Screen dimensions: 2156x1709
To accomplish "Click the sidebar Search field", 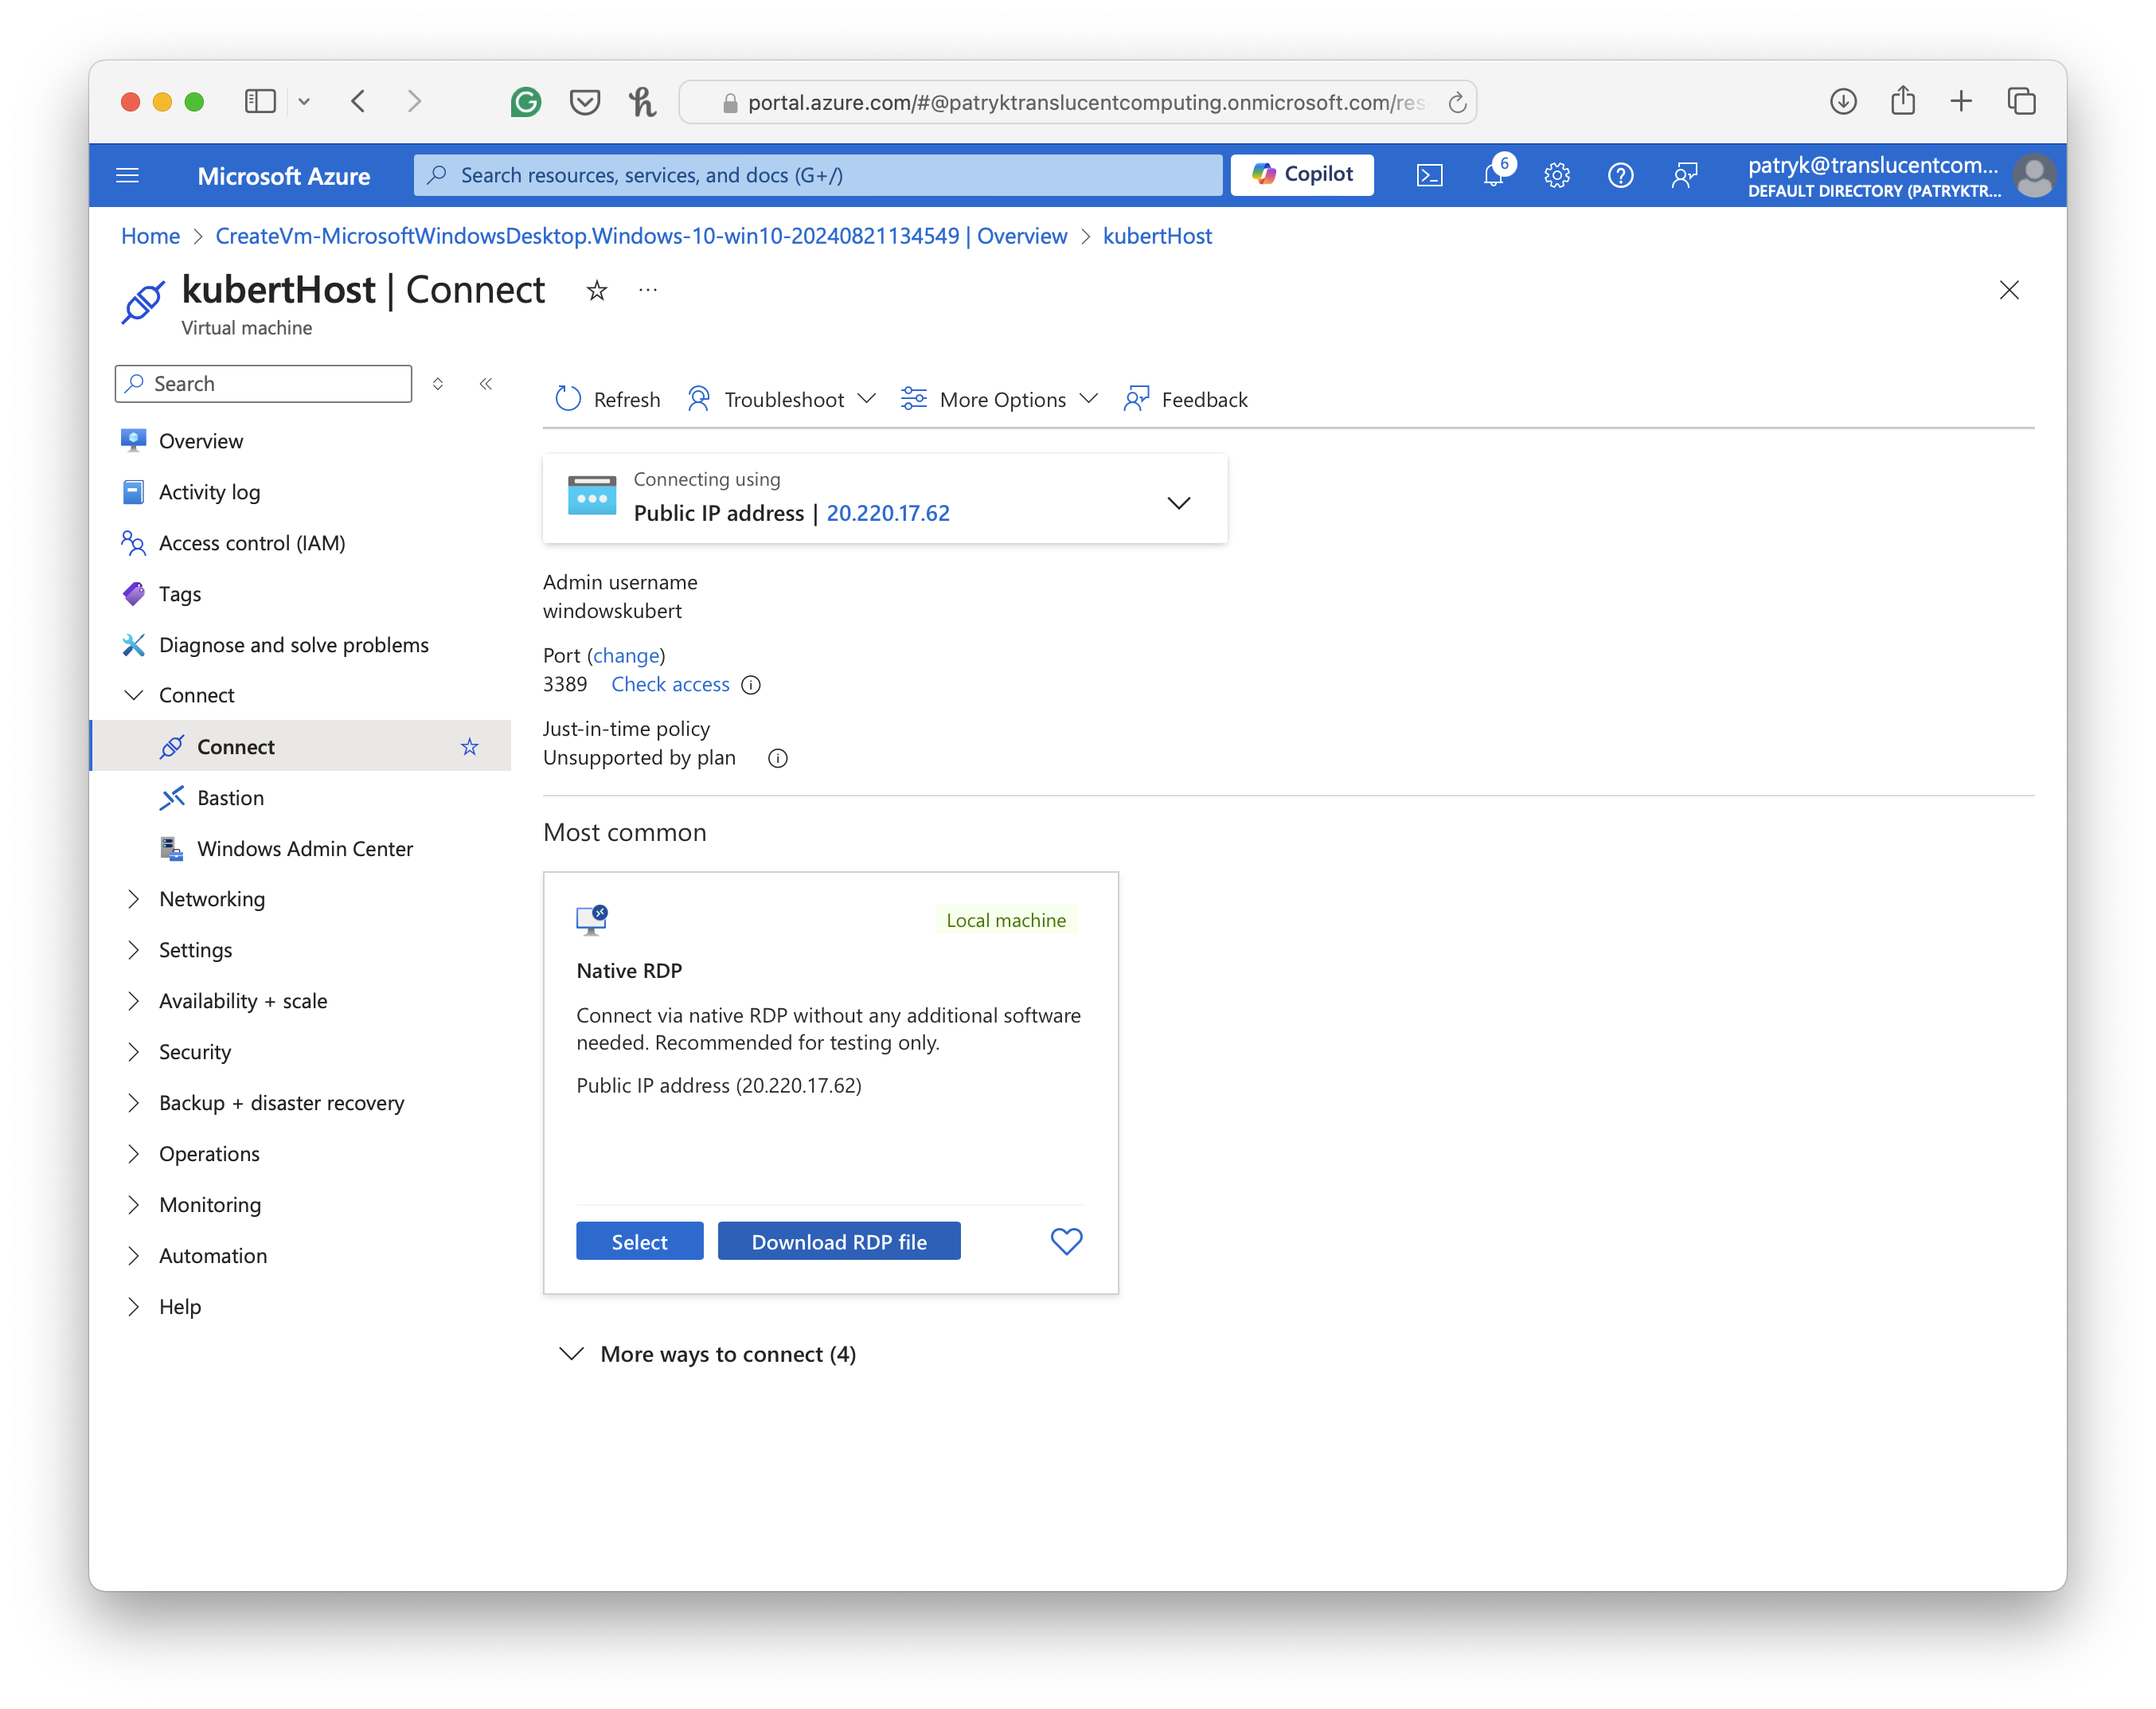I will click(x=263, y=384).
